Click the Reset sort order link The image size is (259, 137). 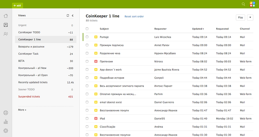pyautogui.click(x=134, y=16)
